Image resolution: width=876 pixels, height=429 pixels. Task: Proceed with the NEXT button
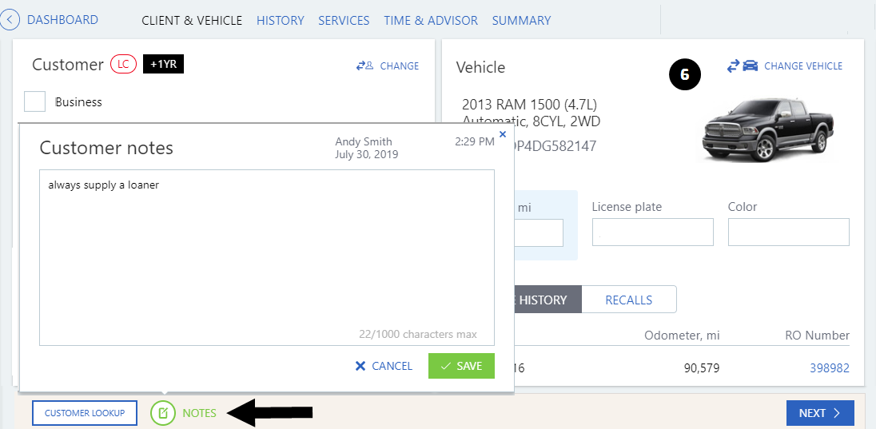[820, 413]
